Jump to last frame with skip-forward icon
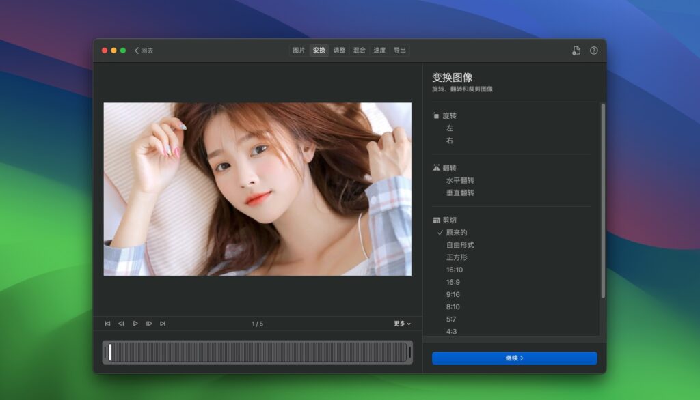The width and height of the screenshot is (700, 400). click(163, 323)
